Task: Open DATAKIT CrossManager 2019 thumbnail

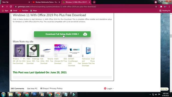Action: coord(74,51)
